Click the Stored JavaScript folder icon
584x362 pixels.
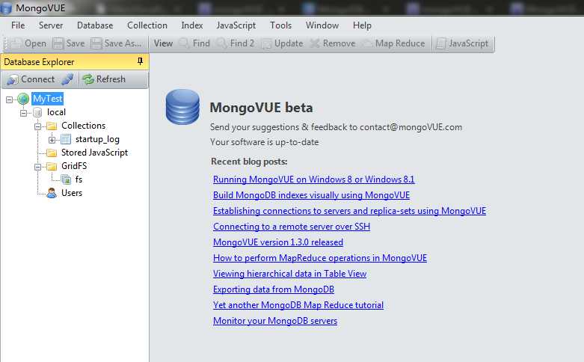pos(52,153)
